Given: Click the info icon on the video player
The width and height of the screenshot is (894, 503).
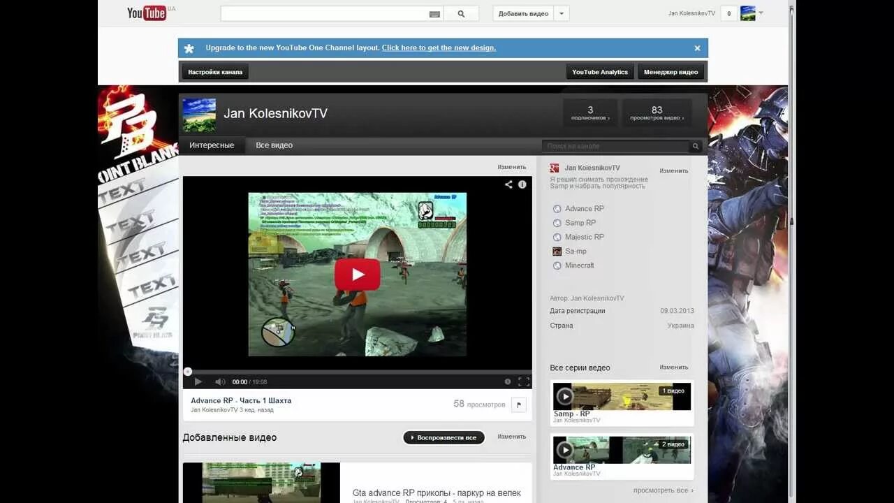Looking at the screenshot, I should pyautogui.click(x=522, y=184).
